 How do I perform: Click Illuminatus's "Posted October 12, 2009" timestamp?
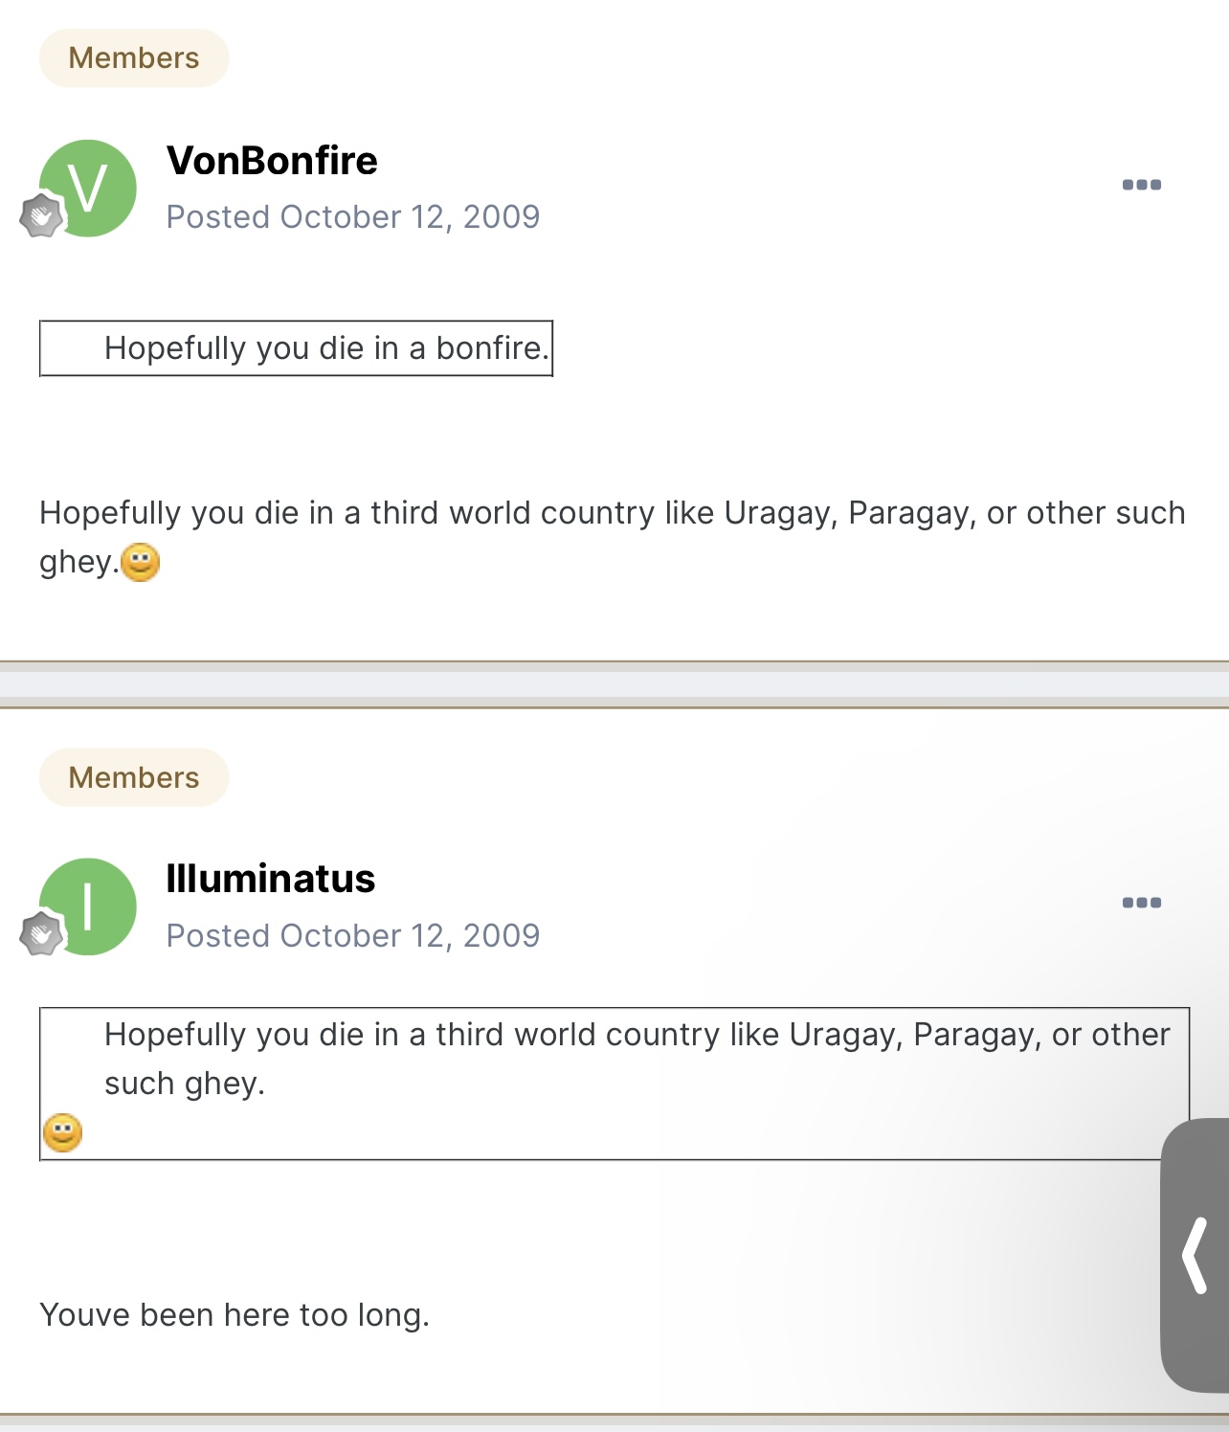point(352,935)
